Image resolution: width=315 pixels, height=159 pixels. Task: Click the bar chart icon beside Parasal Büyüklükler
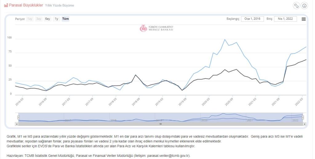pos(6,6)
